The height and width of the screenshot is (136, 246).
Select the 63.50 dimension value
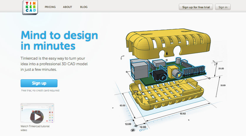click(123, 105)
